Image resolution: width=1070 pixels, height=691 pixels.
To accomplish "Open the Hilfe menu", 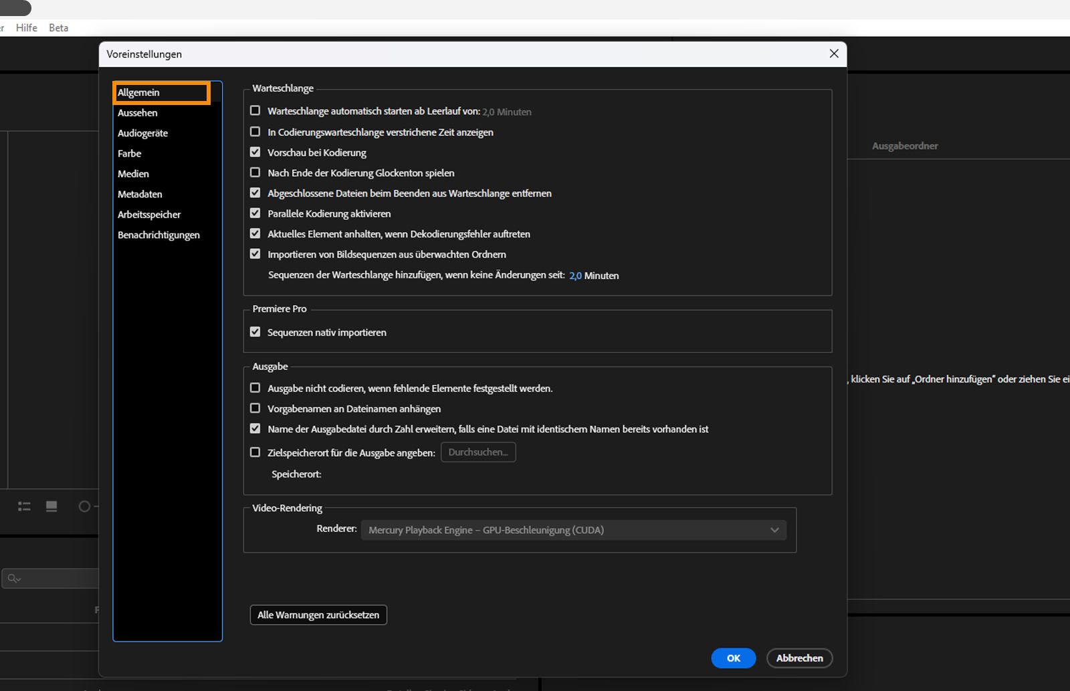I will (27, 28).
